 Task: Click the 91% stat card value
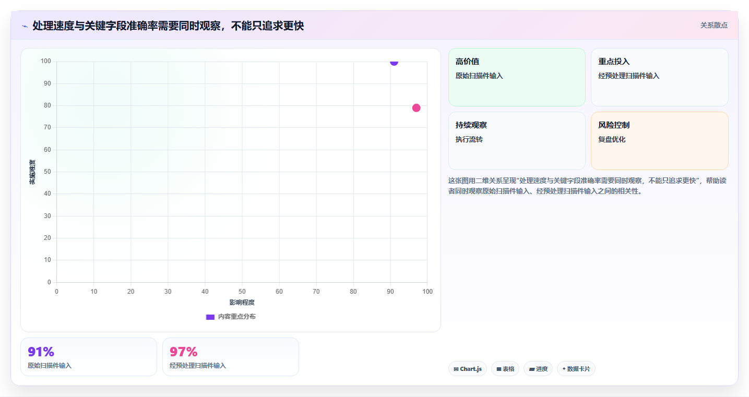pos(41,352)
